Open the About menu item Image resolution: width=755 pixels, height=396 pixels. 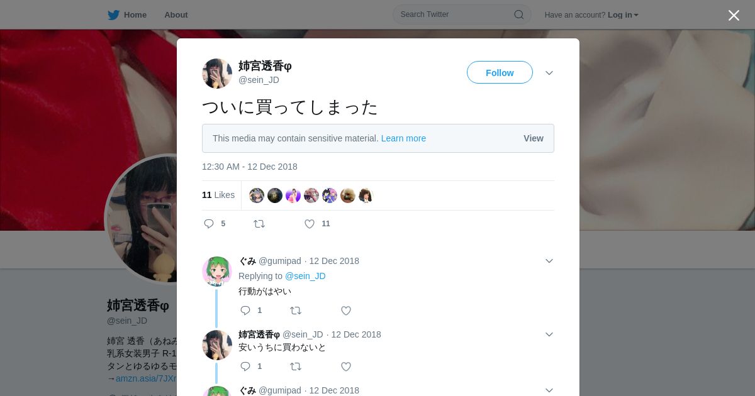click(176, 15)
